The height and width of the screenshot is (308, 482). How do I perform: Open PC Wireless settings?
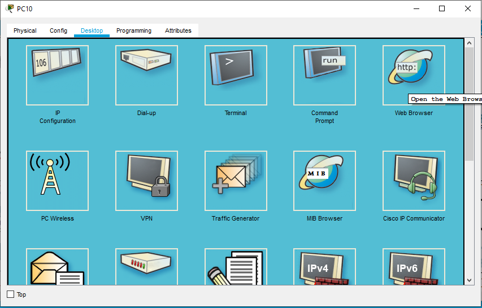(57, 181)
